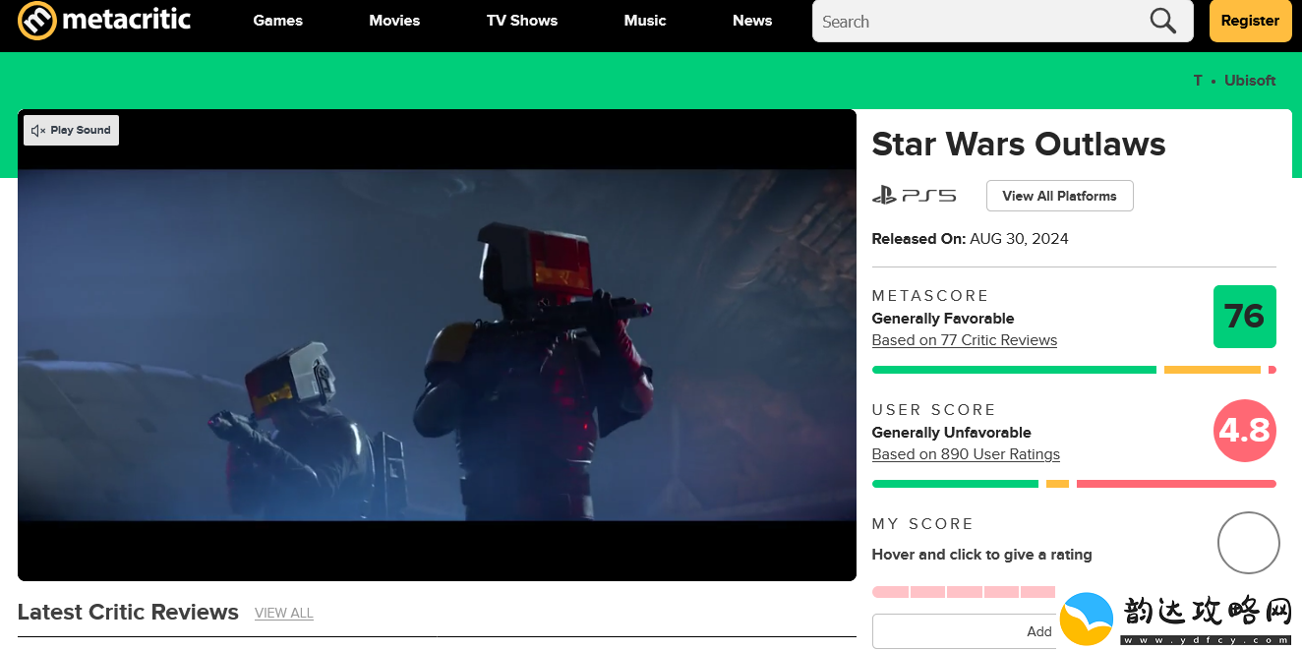Image resolution: width=1302 pixels, height=651 pixels.
Task: Click the My Score rating bar
Action: (x=964, y=592)
